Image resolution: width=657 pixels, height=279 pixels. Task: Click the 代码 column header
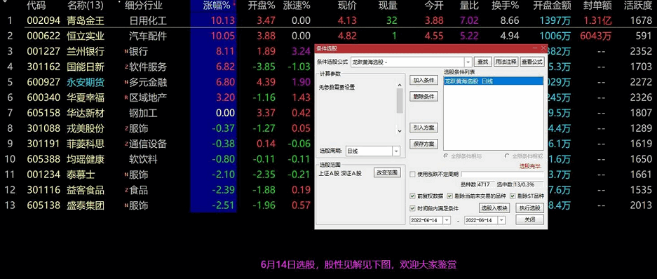tap(36, 6)
